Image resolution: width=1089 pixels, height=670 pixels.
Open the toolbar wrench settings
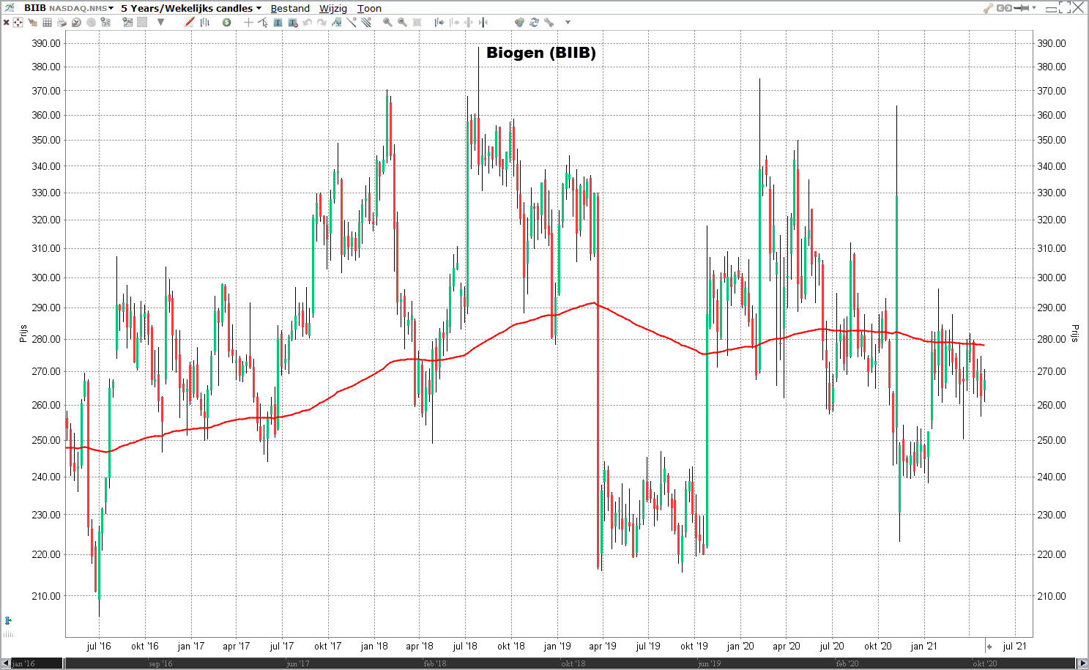pyautogui.click(x=549, y=23)
